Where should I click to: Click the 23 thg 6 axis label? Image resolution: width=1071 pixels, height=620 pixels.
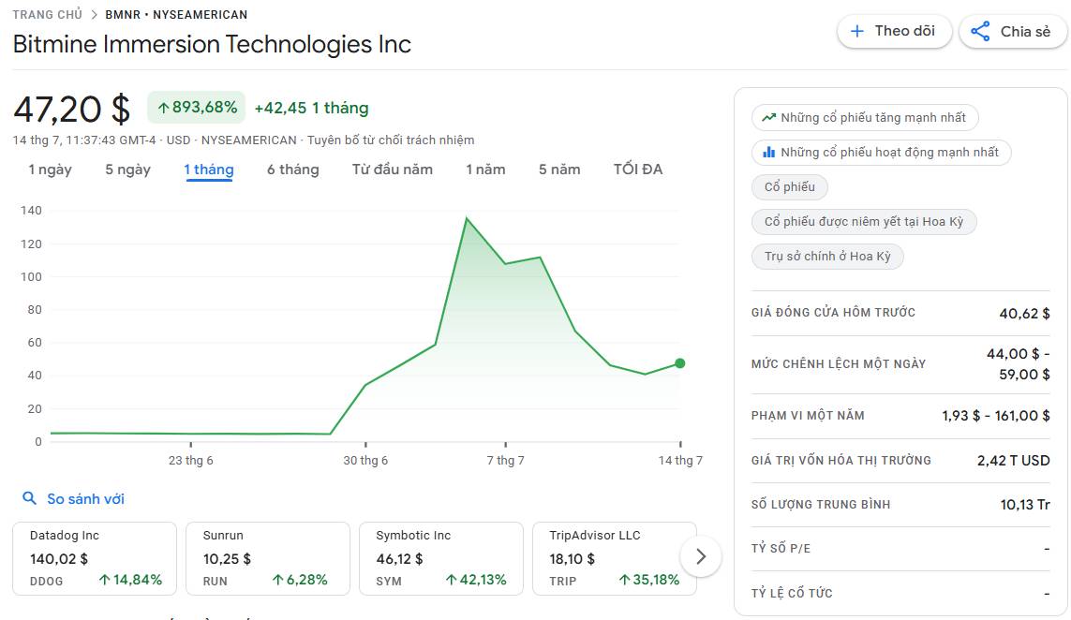pyautogui.click(x=190, y=460)
